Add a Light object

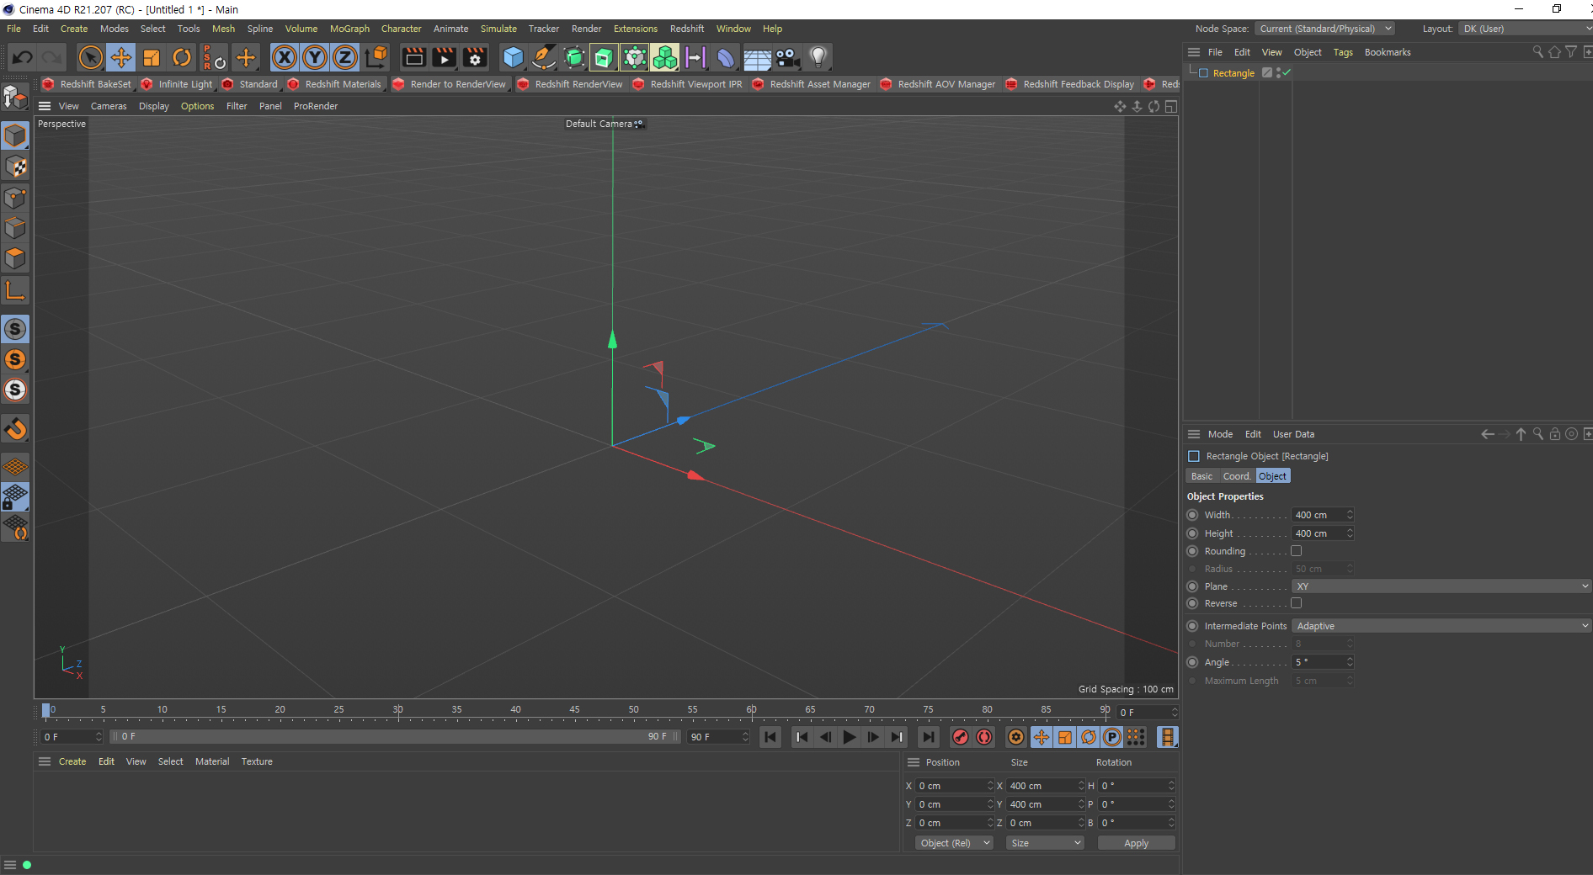click(x=818, y=57)
